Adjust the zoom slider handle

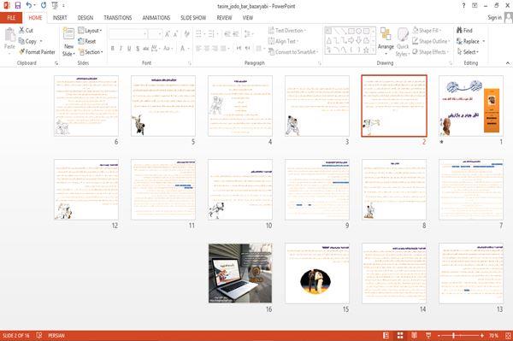453,335
